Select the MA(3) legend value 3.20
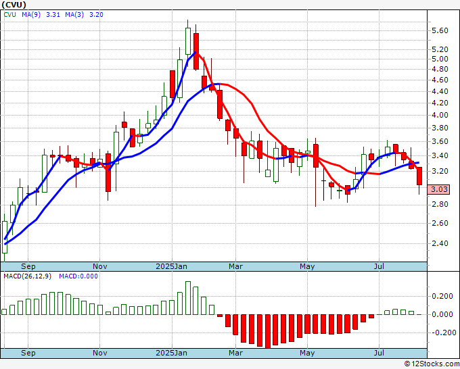460x369 pixels. point(96,15)
